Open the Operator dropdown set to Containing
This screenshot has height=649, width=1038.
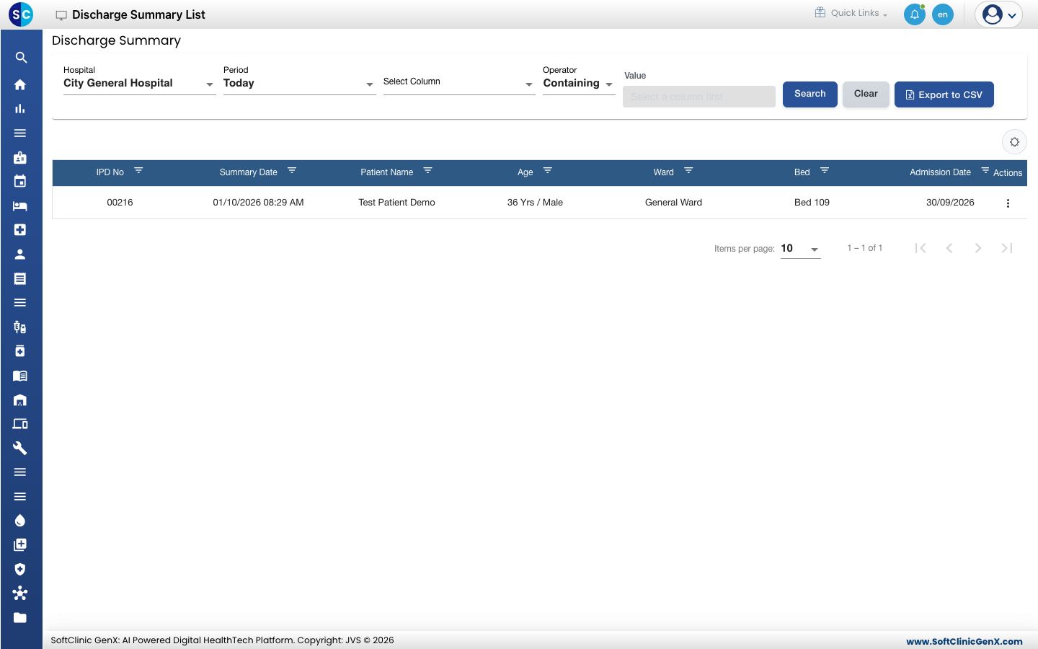click(578, 84)
